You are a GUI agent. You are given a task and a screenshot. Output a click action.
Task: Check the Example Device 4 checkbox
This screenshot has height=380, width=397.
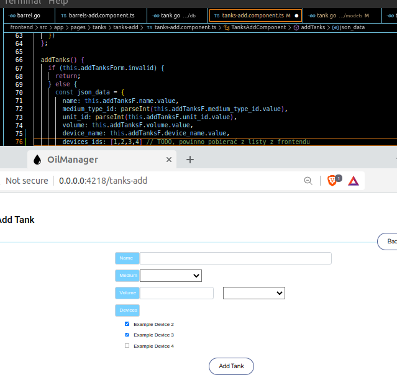pyautogui.click(x=127, y=346)
